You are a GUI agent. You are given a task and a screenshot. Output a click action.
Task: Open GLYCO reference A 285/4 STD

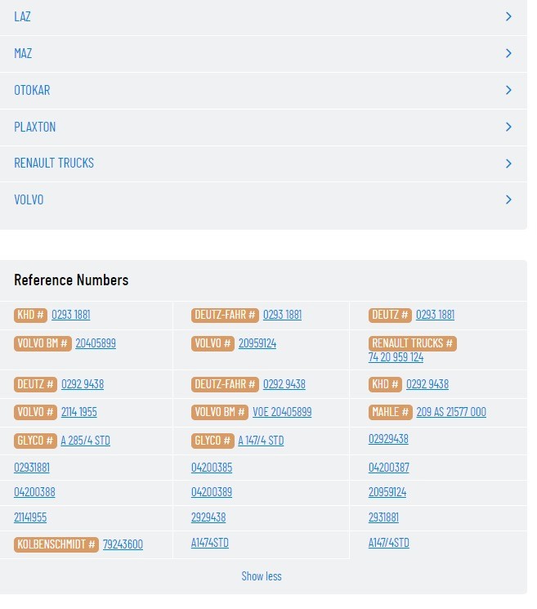[x=86, y=441]
